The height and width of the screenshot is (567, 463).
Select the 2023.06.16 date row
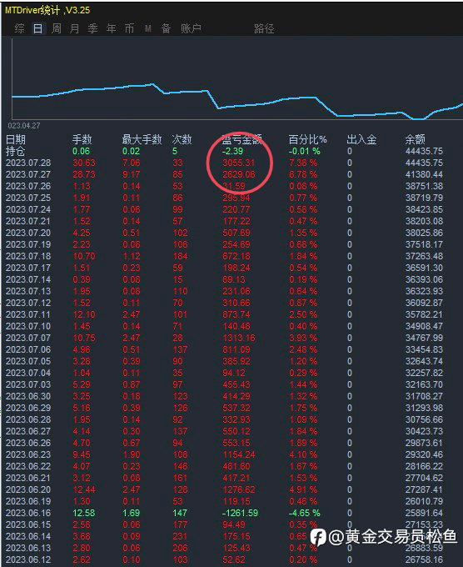28,513
